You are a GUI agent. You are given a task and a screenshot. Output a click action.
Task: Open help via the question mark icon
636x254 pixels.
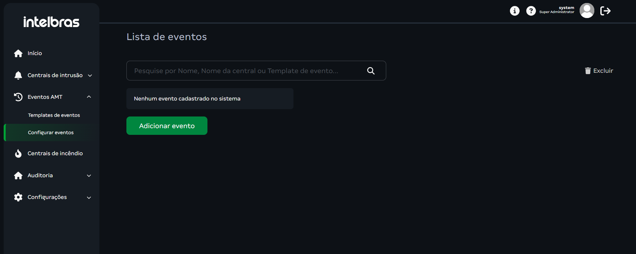pos(531,11)
